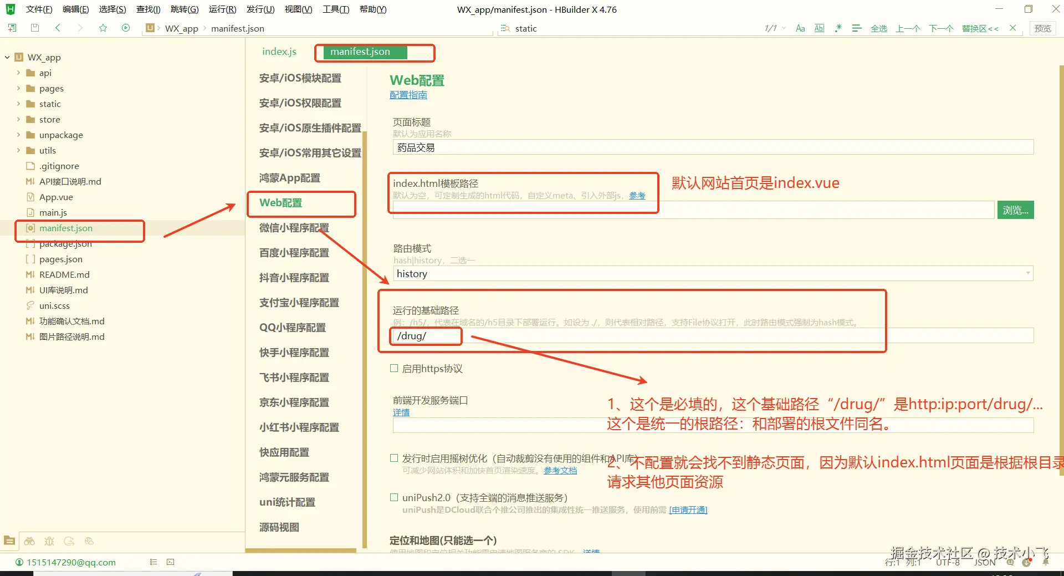Open the 安卓/iOS模块配置 section
The height and width of the screenshot is (576, 1064).
[x=300, y=78]
